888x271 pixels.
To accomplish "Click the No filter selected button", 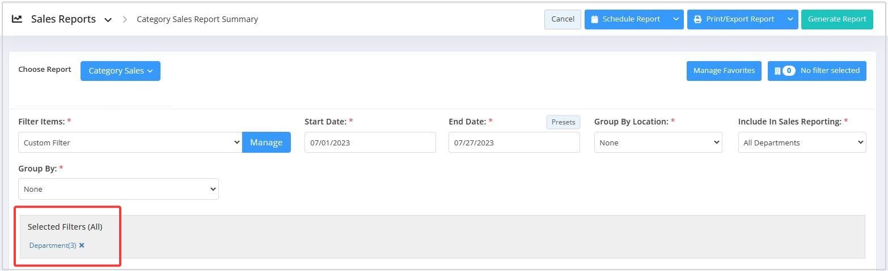I will 830,71.
